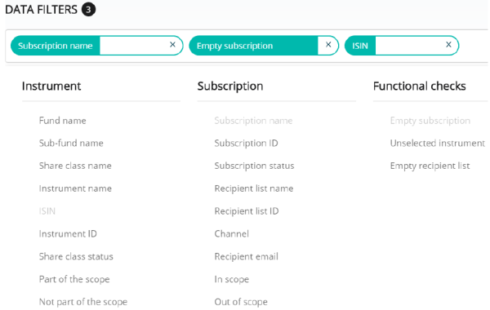Add the Share class name filter
The image size is (490, 310).
pyautogui.click(x=75, y=166)
